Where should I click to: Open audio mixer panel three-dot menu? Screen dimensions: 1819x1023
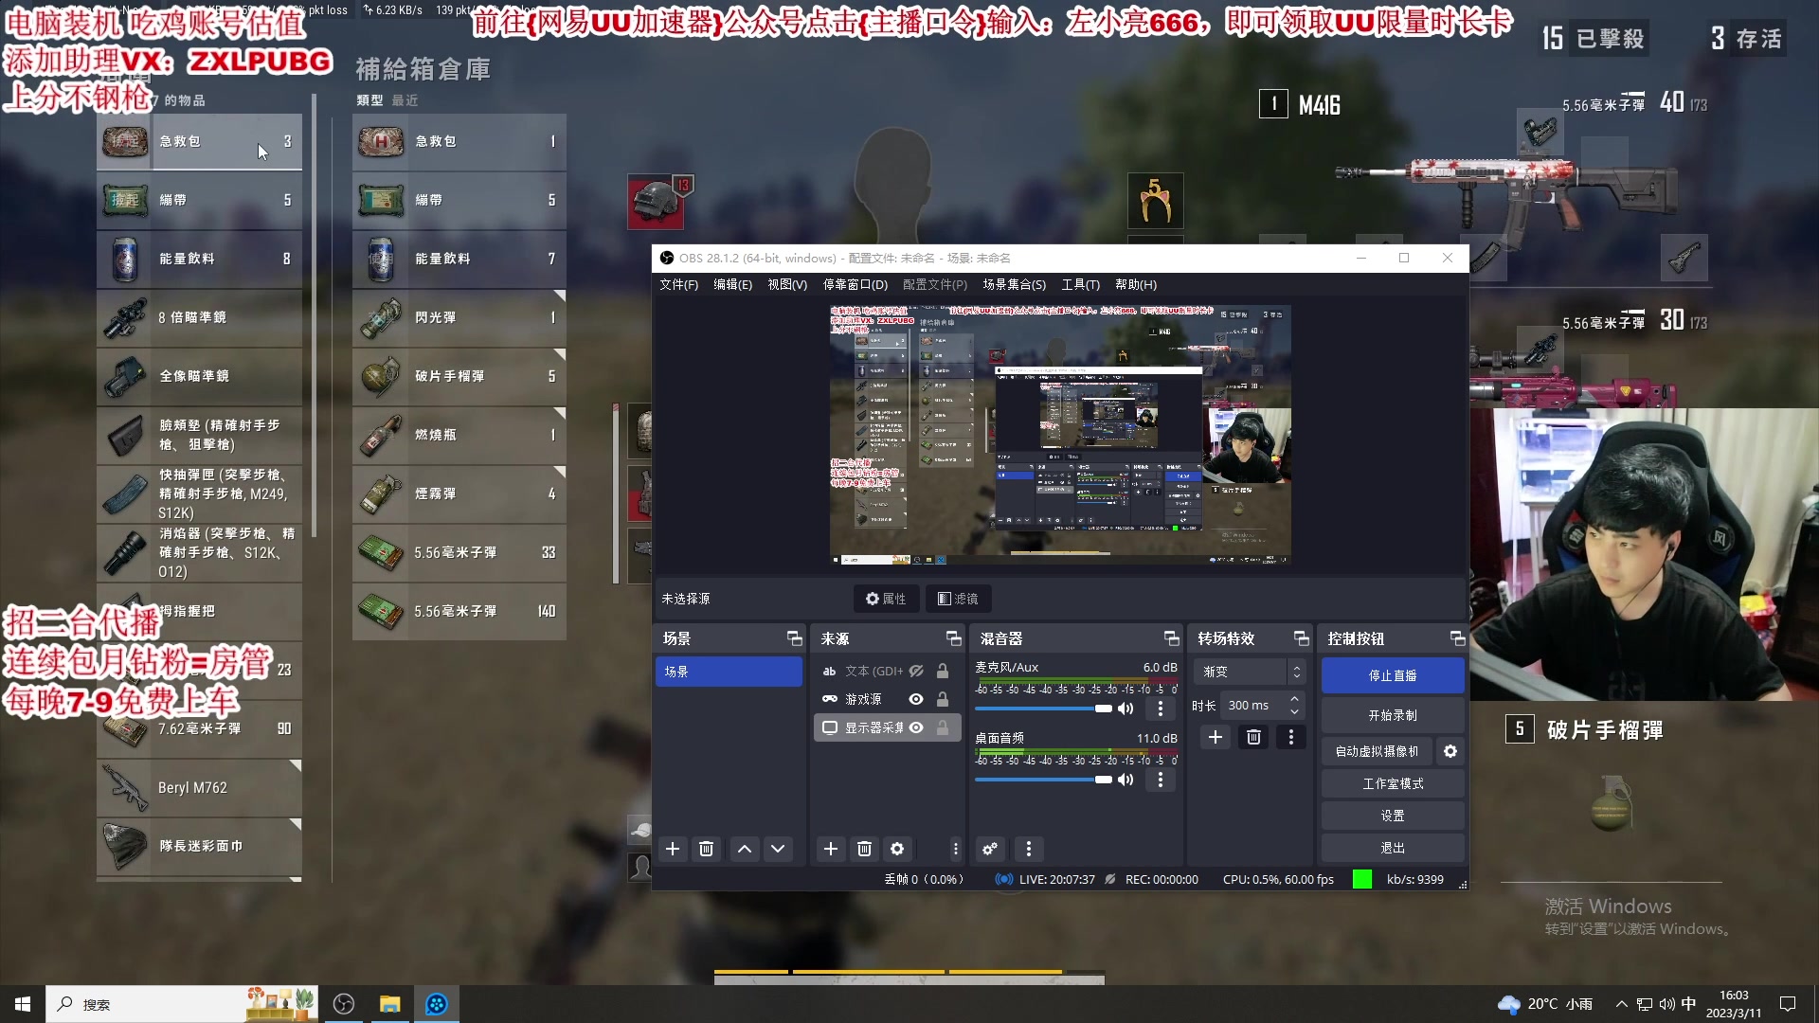(1029, 849)
